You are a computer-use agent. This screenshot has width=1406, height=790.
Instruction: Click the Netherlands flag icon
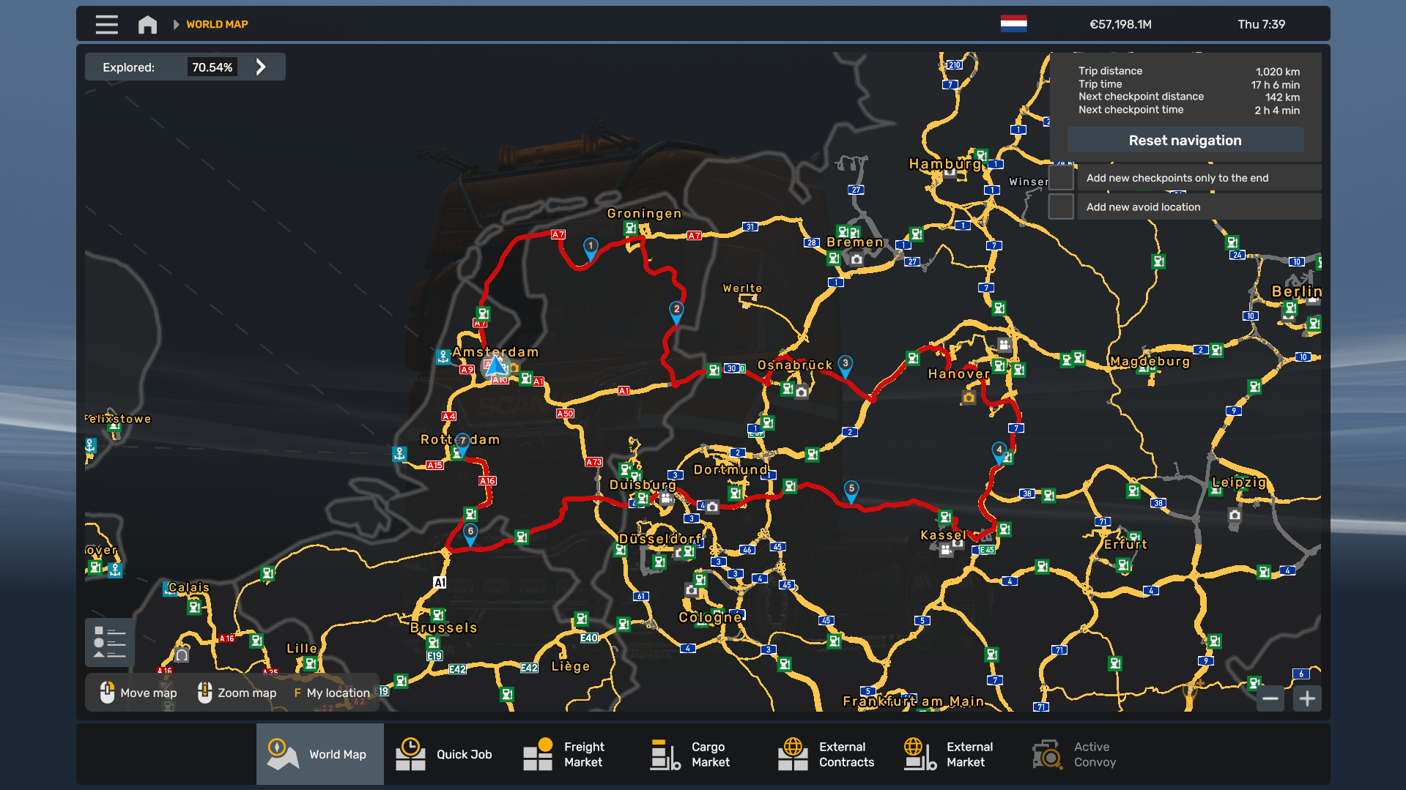tap(1013, 24)
